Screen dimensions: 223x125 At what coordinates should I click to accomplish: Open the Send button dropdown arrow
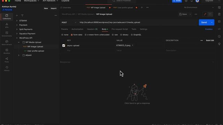[x=212, y=22]
